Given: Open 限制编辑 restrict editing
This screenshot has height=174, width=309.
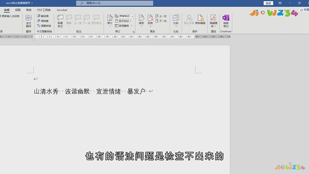Looking at the screenshot, I should coord(200,19).
